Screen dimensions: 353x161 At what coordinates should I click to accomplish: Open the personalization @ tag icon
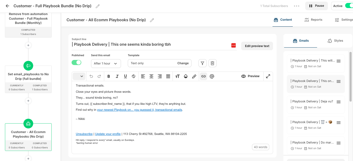212,76
